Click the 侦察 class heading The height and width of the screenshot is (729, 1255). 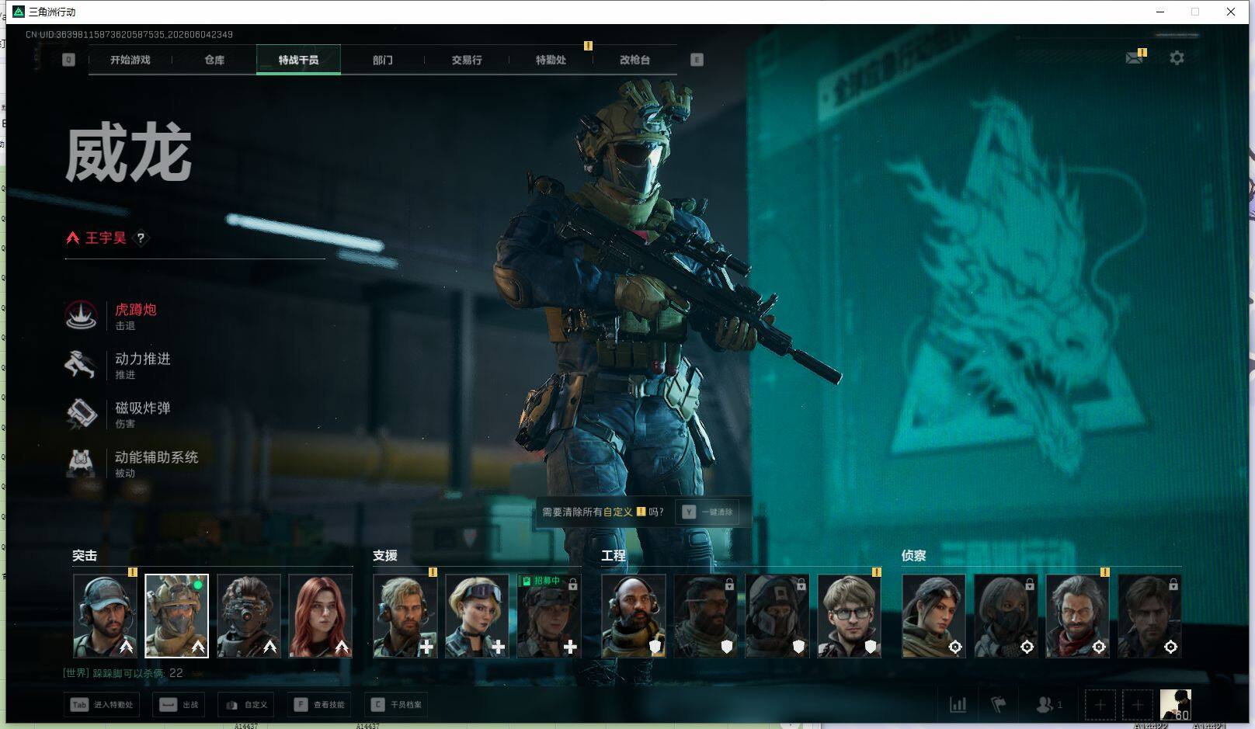coord(914,556)
